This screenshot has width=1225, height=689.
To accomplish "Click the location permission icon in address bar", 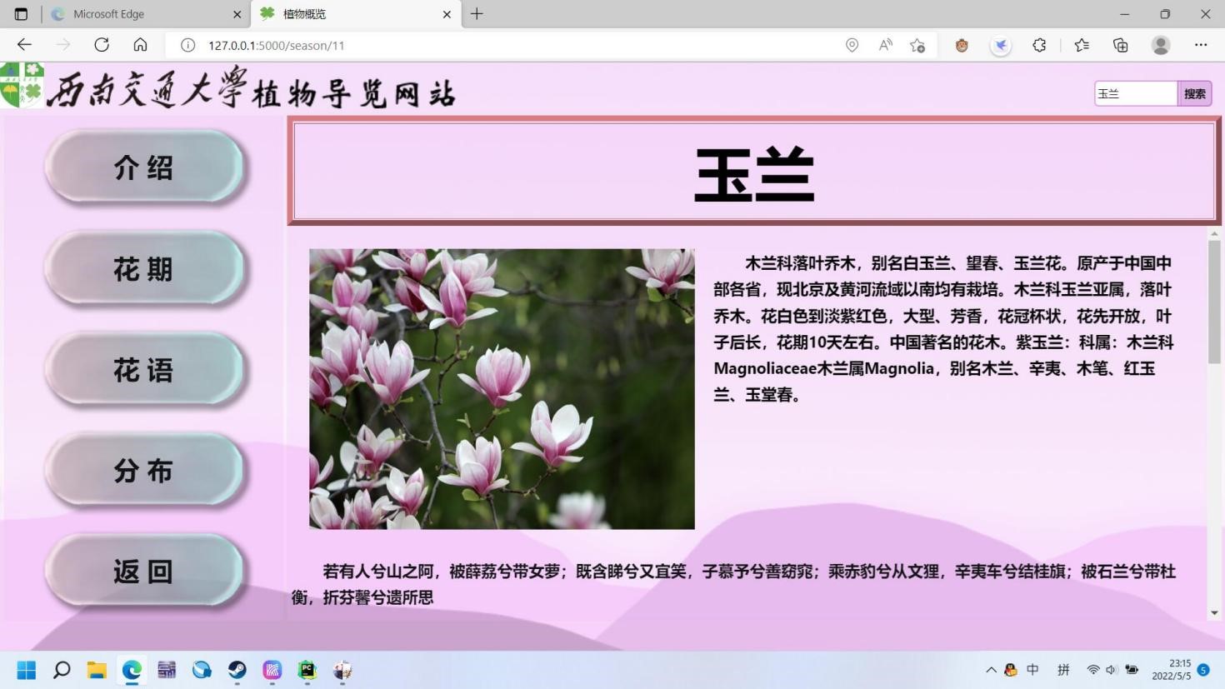I will coord(852,45).
